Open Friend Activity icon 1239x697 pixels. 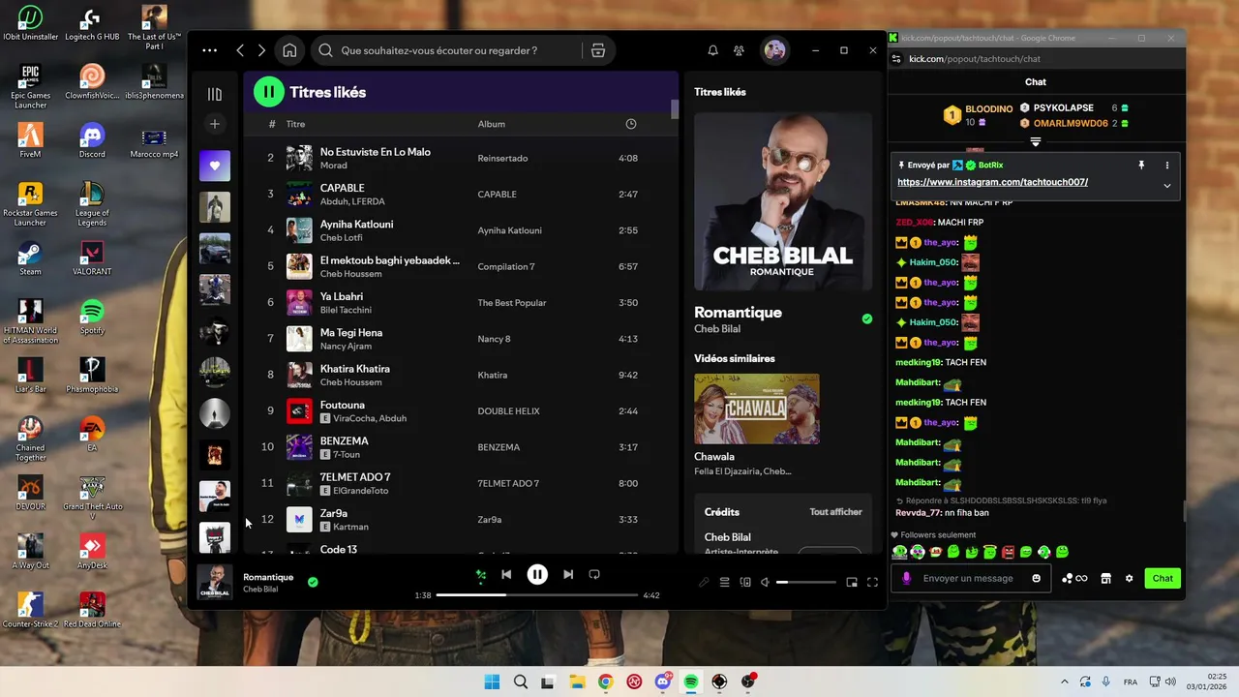tap(740, 50)
